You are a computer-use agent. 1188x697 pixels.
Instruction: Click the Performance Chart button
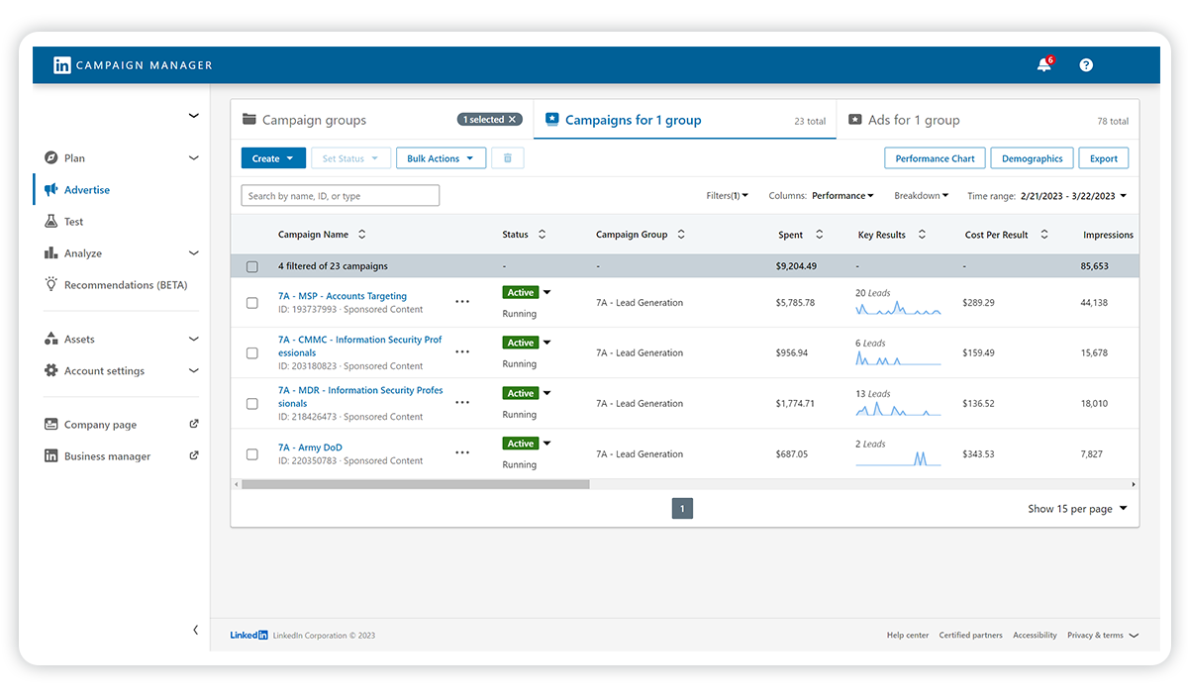coord(935,158)
